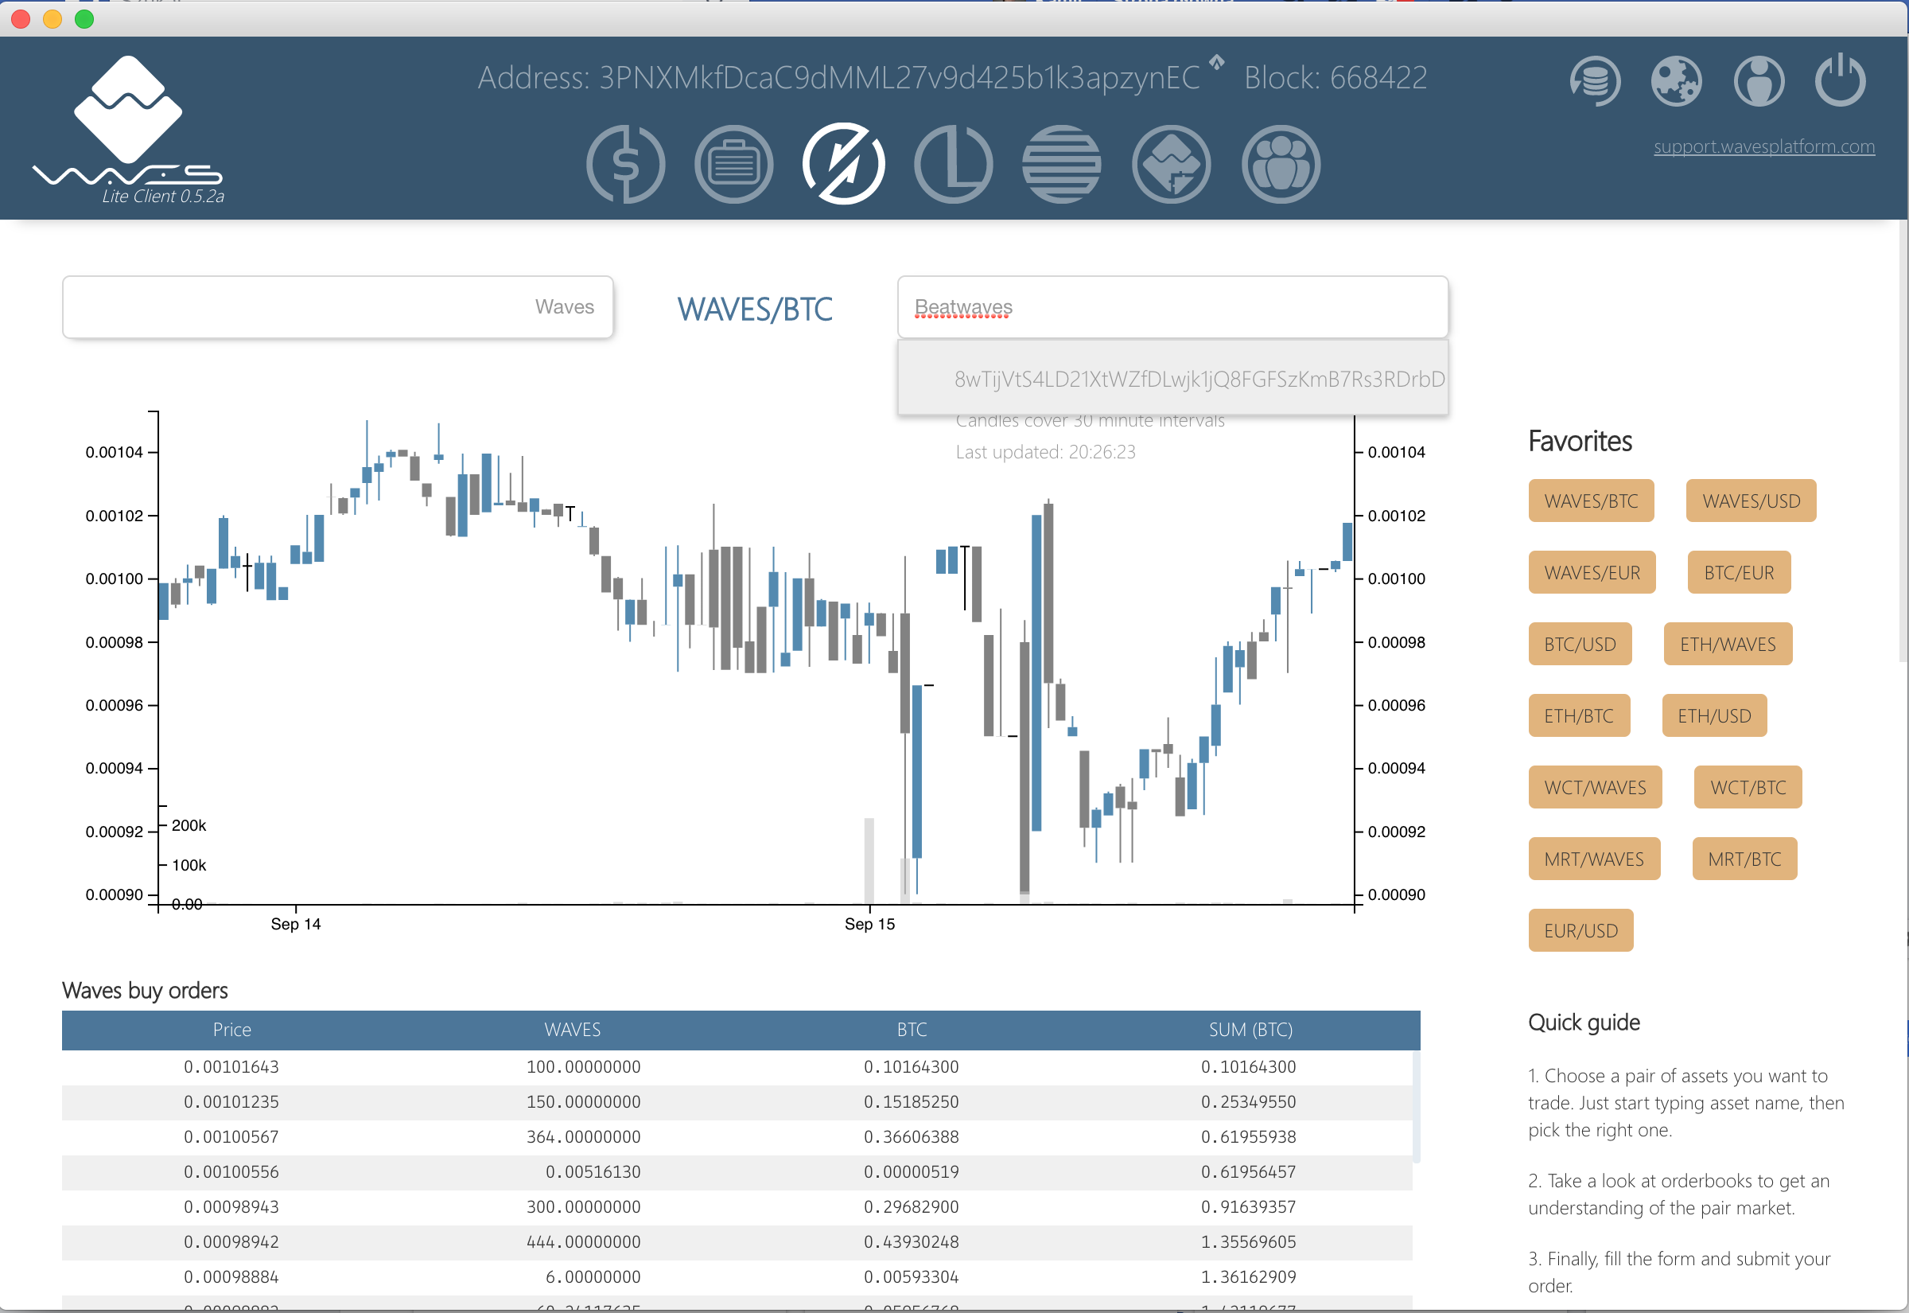Choose WAVES/BTC favorite pair

[1591, 501]
